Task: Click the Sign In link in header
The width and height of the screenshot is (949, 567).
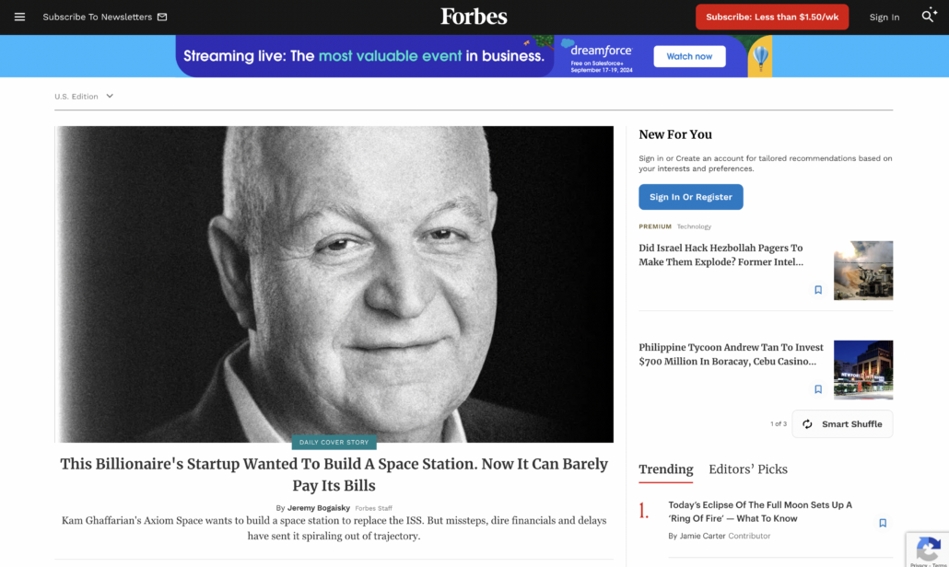Action: [x=884, y=17]
